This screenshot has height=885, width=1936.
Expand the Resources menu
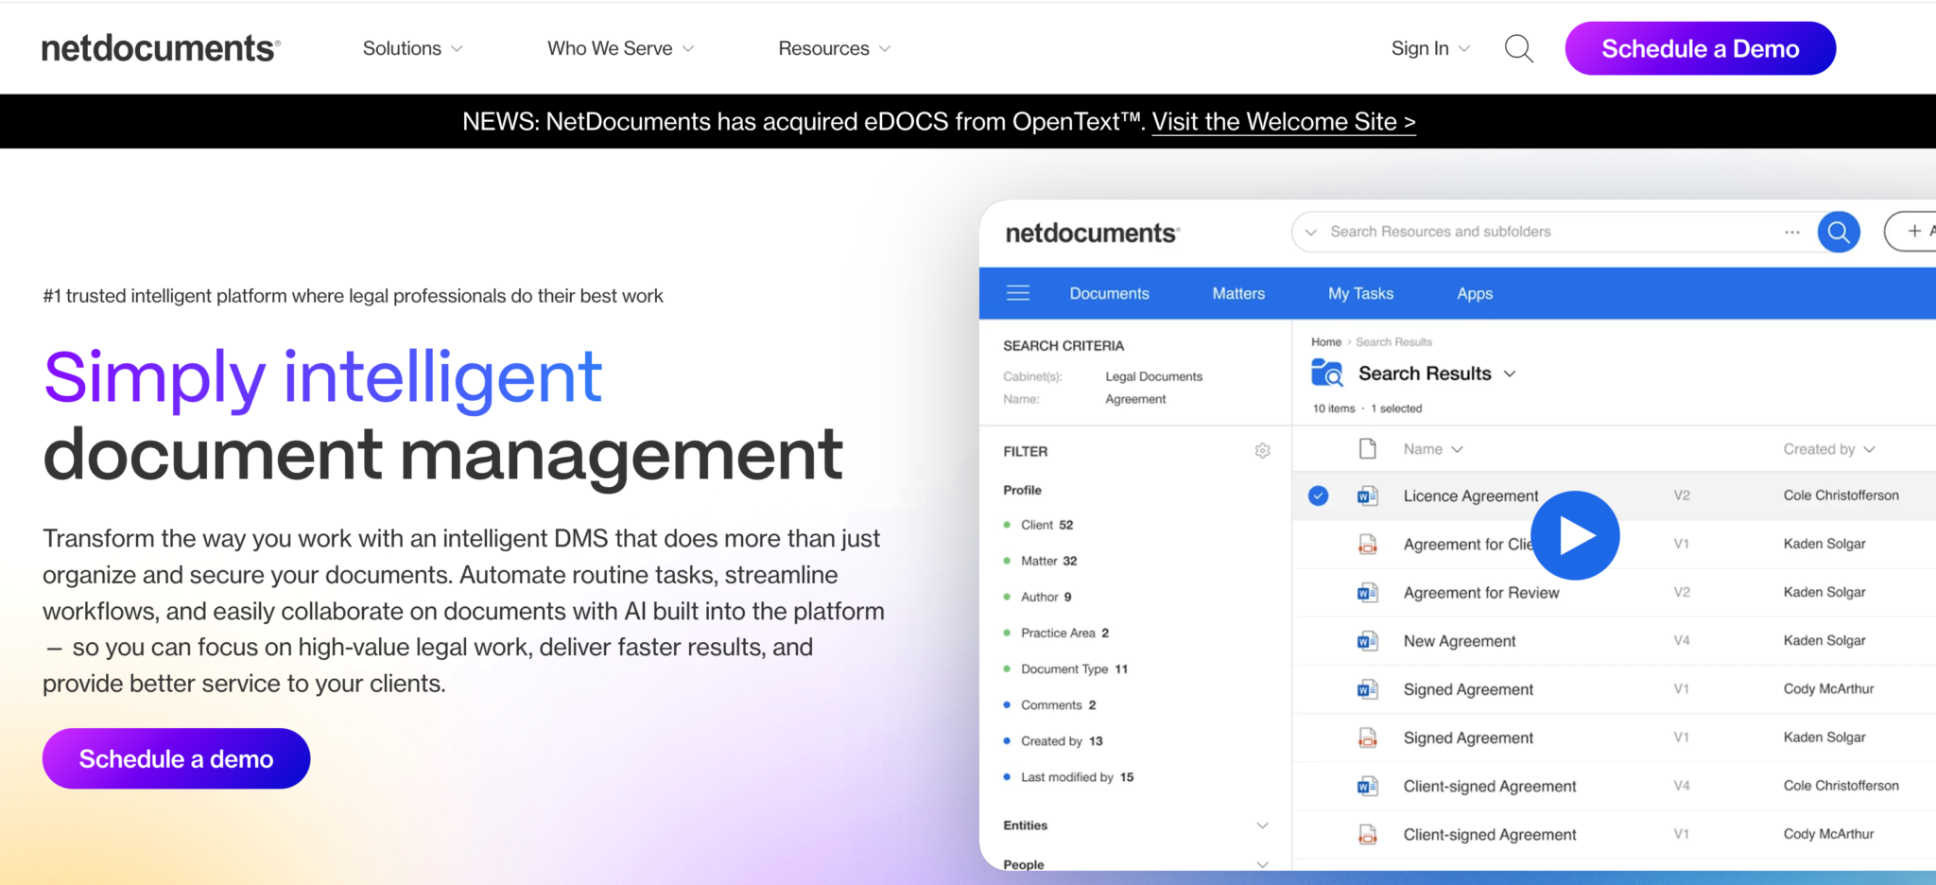(x=835, y=48)
